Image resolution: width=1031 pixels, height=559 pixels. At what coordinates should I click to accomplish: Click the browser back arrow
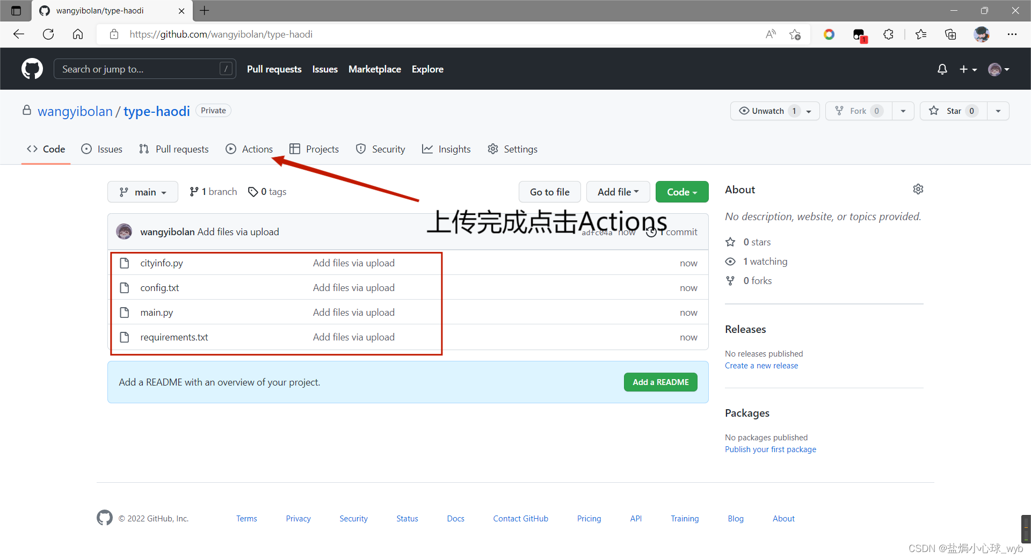coord(19,34)
